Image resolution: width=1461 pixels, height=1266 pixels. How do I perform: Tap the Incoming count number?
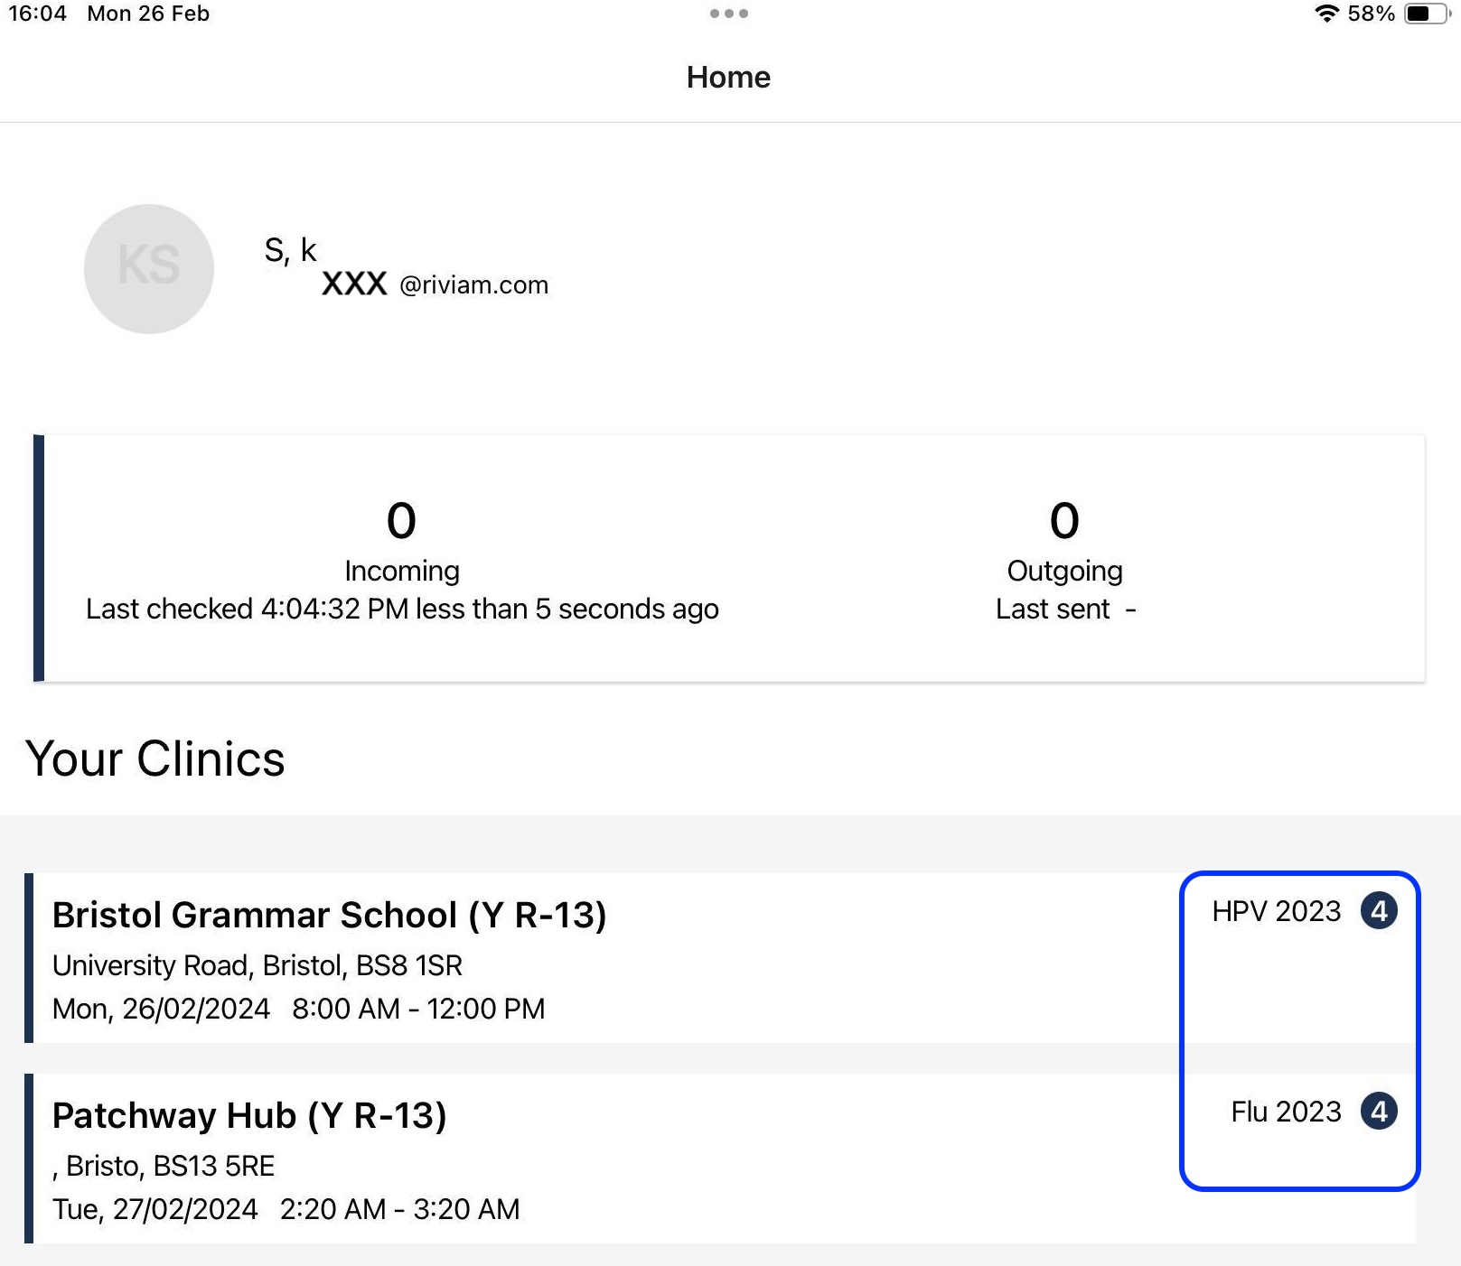[x=401, y=521]
